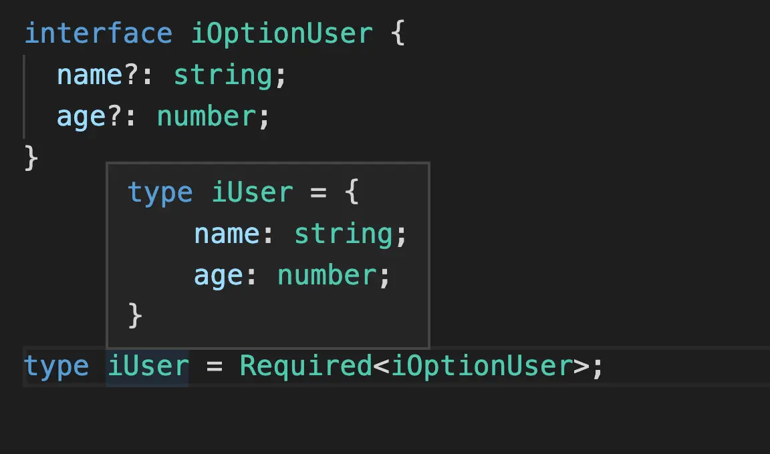Click iOptionUser inside Required generic
This screenshot has width=770, height=454.
click(482, 367)
